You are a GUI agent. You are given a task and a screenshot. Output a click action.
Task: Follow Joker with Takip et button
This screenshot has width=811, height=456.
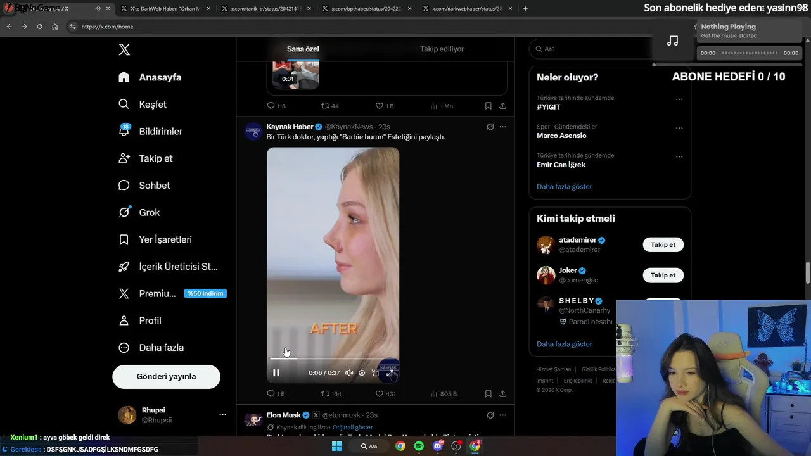[663, 275]
